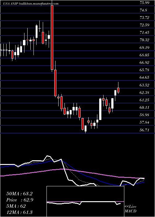155x217 pixels.
Task: Click the 71.45 price level label
Action: [x=144, y=33]
